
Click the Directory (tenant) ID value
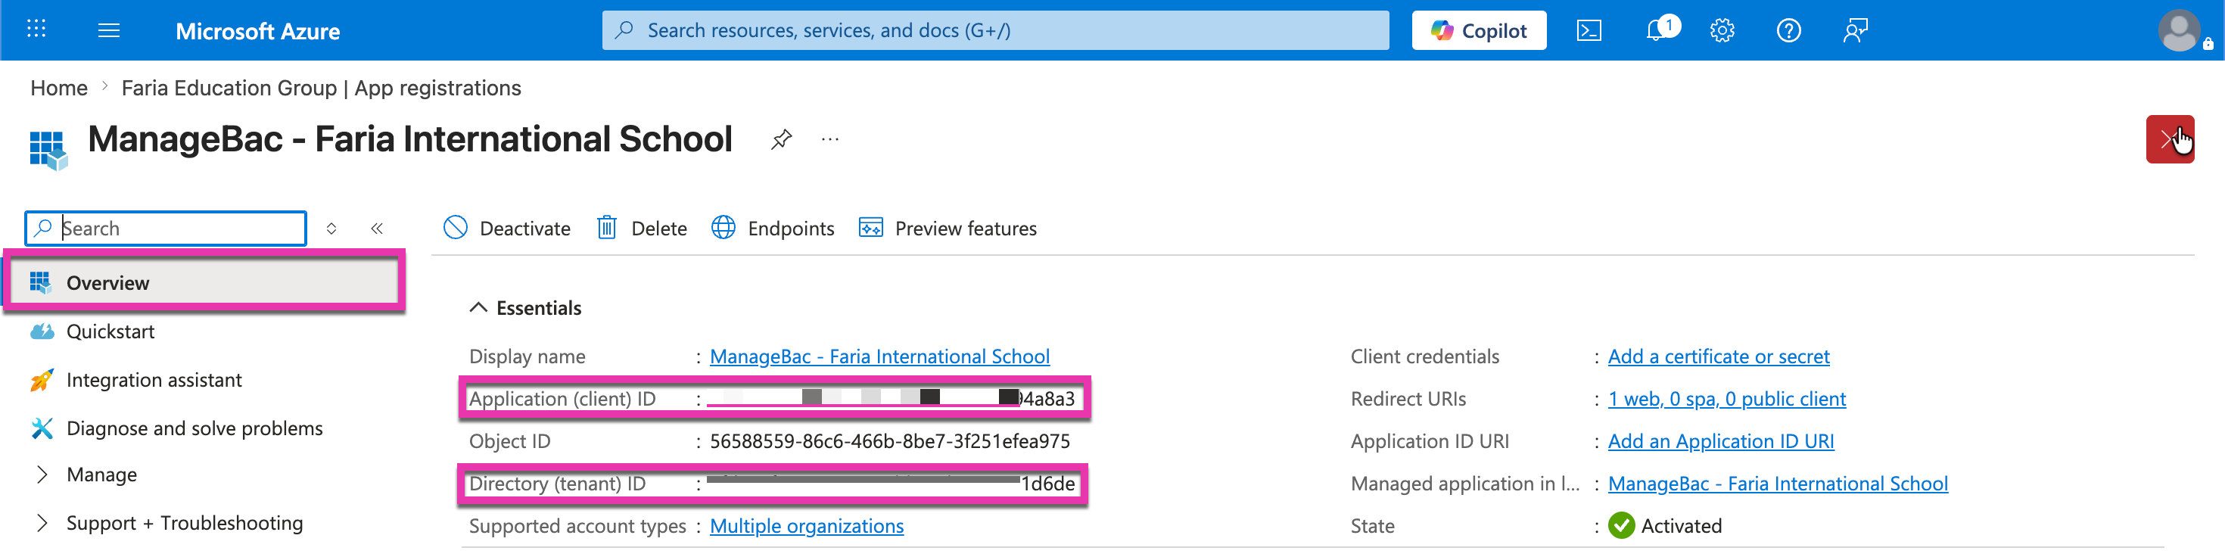click(x=892, y=484)
